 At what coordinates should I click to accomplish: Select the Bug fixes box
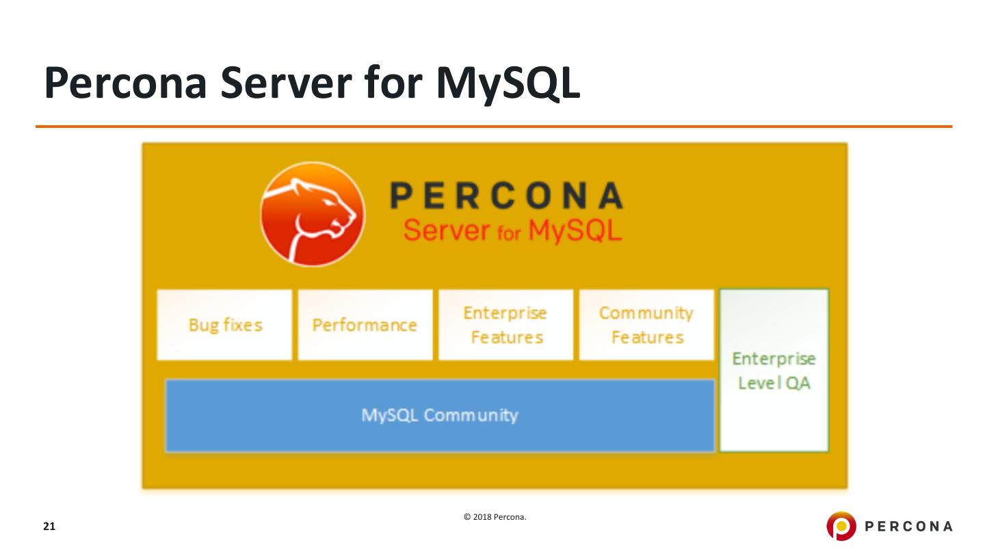click(x=224, y=325)
